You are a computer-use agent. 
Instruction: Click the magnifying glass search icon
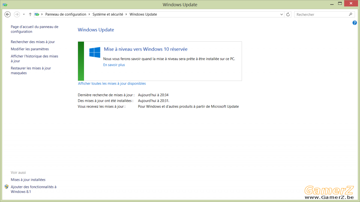(351, 14)
